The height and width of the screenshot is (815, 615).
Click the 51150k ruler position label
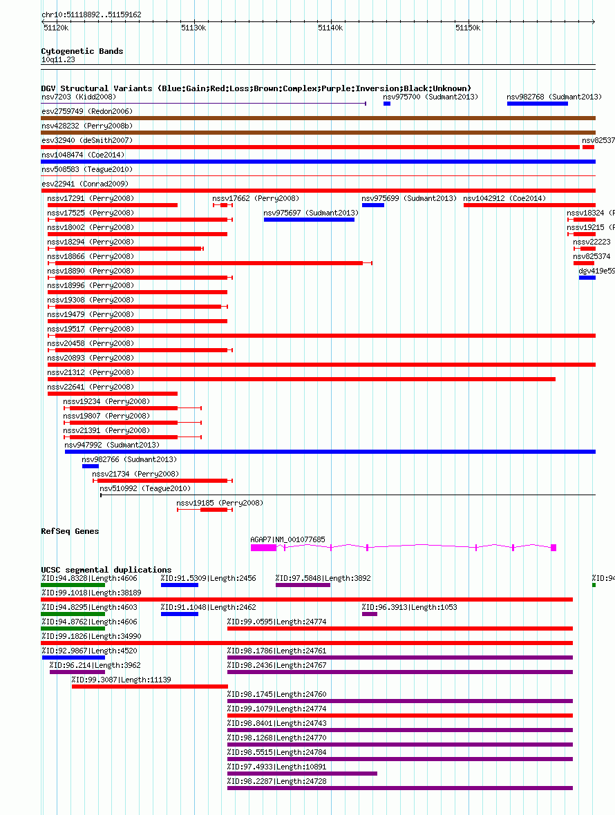pyautogui.click(x=468, y=28)
